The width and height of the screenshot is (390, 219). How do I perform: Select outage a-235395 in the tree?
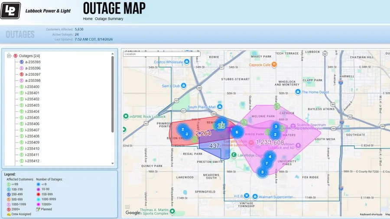click(x=32, y=62)
